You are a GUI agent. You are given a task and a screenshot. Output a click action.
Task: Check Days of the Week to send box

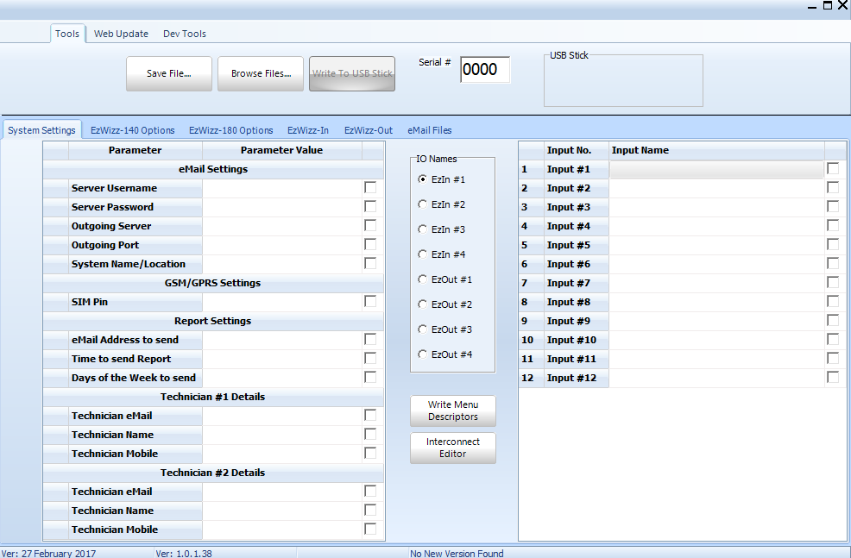(370, 378)
